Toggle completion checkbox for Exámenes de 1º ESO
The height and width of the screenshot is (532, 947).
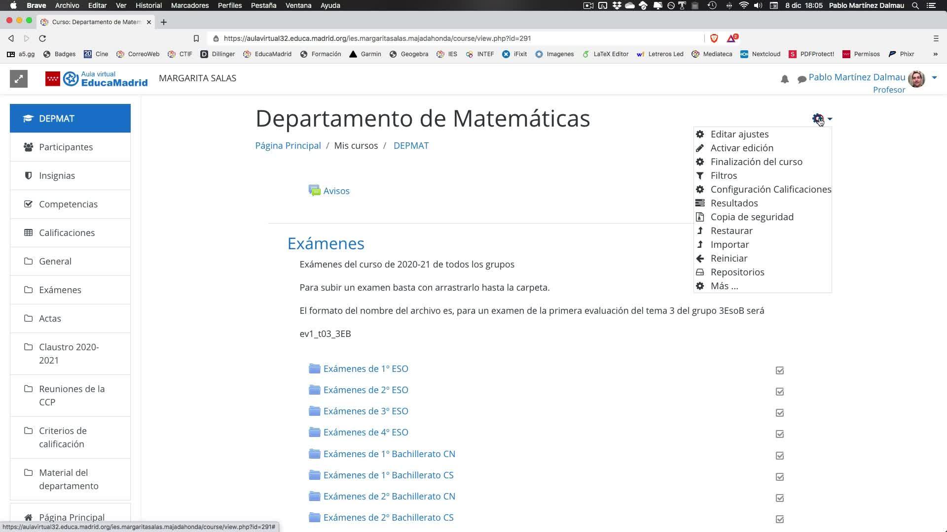[779, 370]
